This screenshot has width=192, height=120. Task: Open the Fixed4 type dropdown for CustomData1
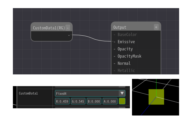tap(90, 93)
